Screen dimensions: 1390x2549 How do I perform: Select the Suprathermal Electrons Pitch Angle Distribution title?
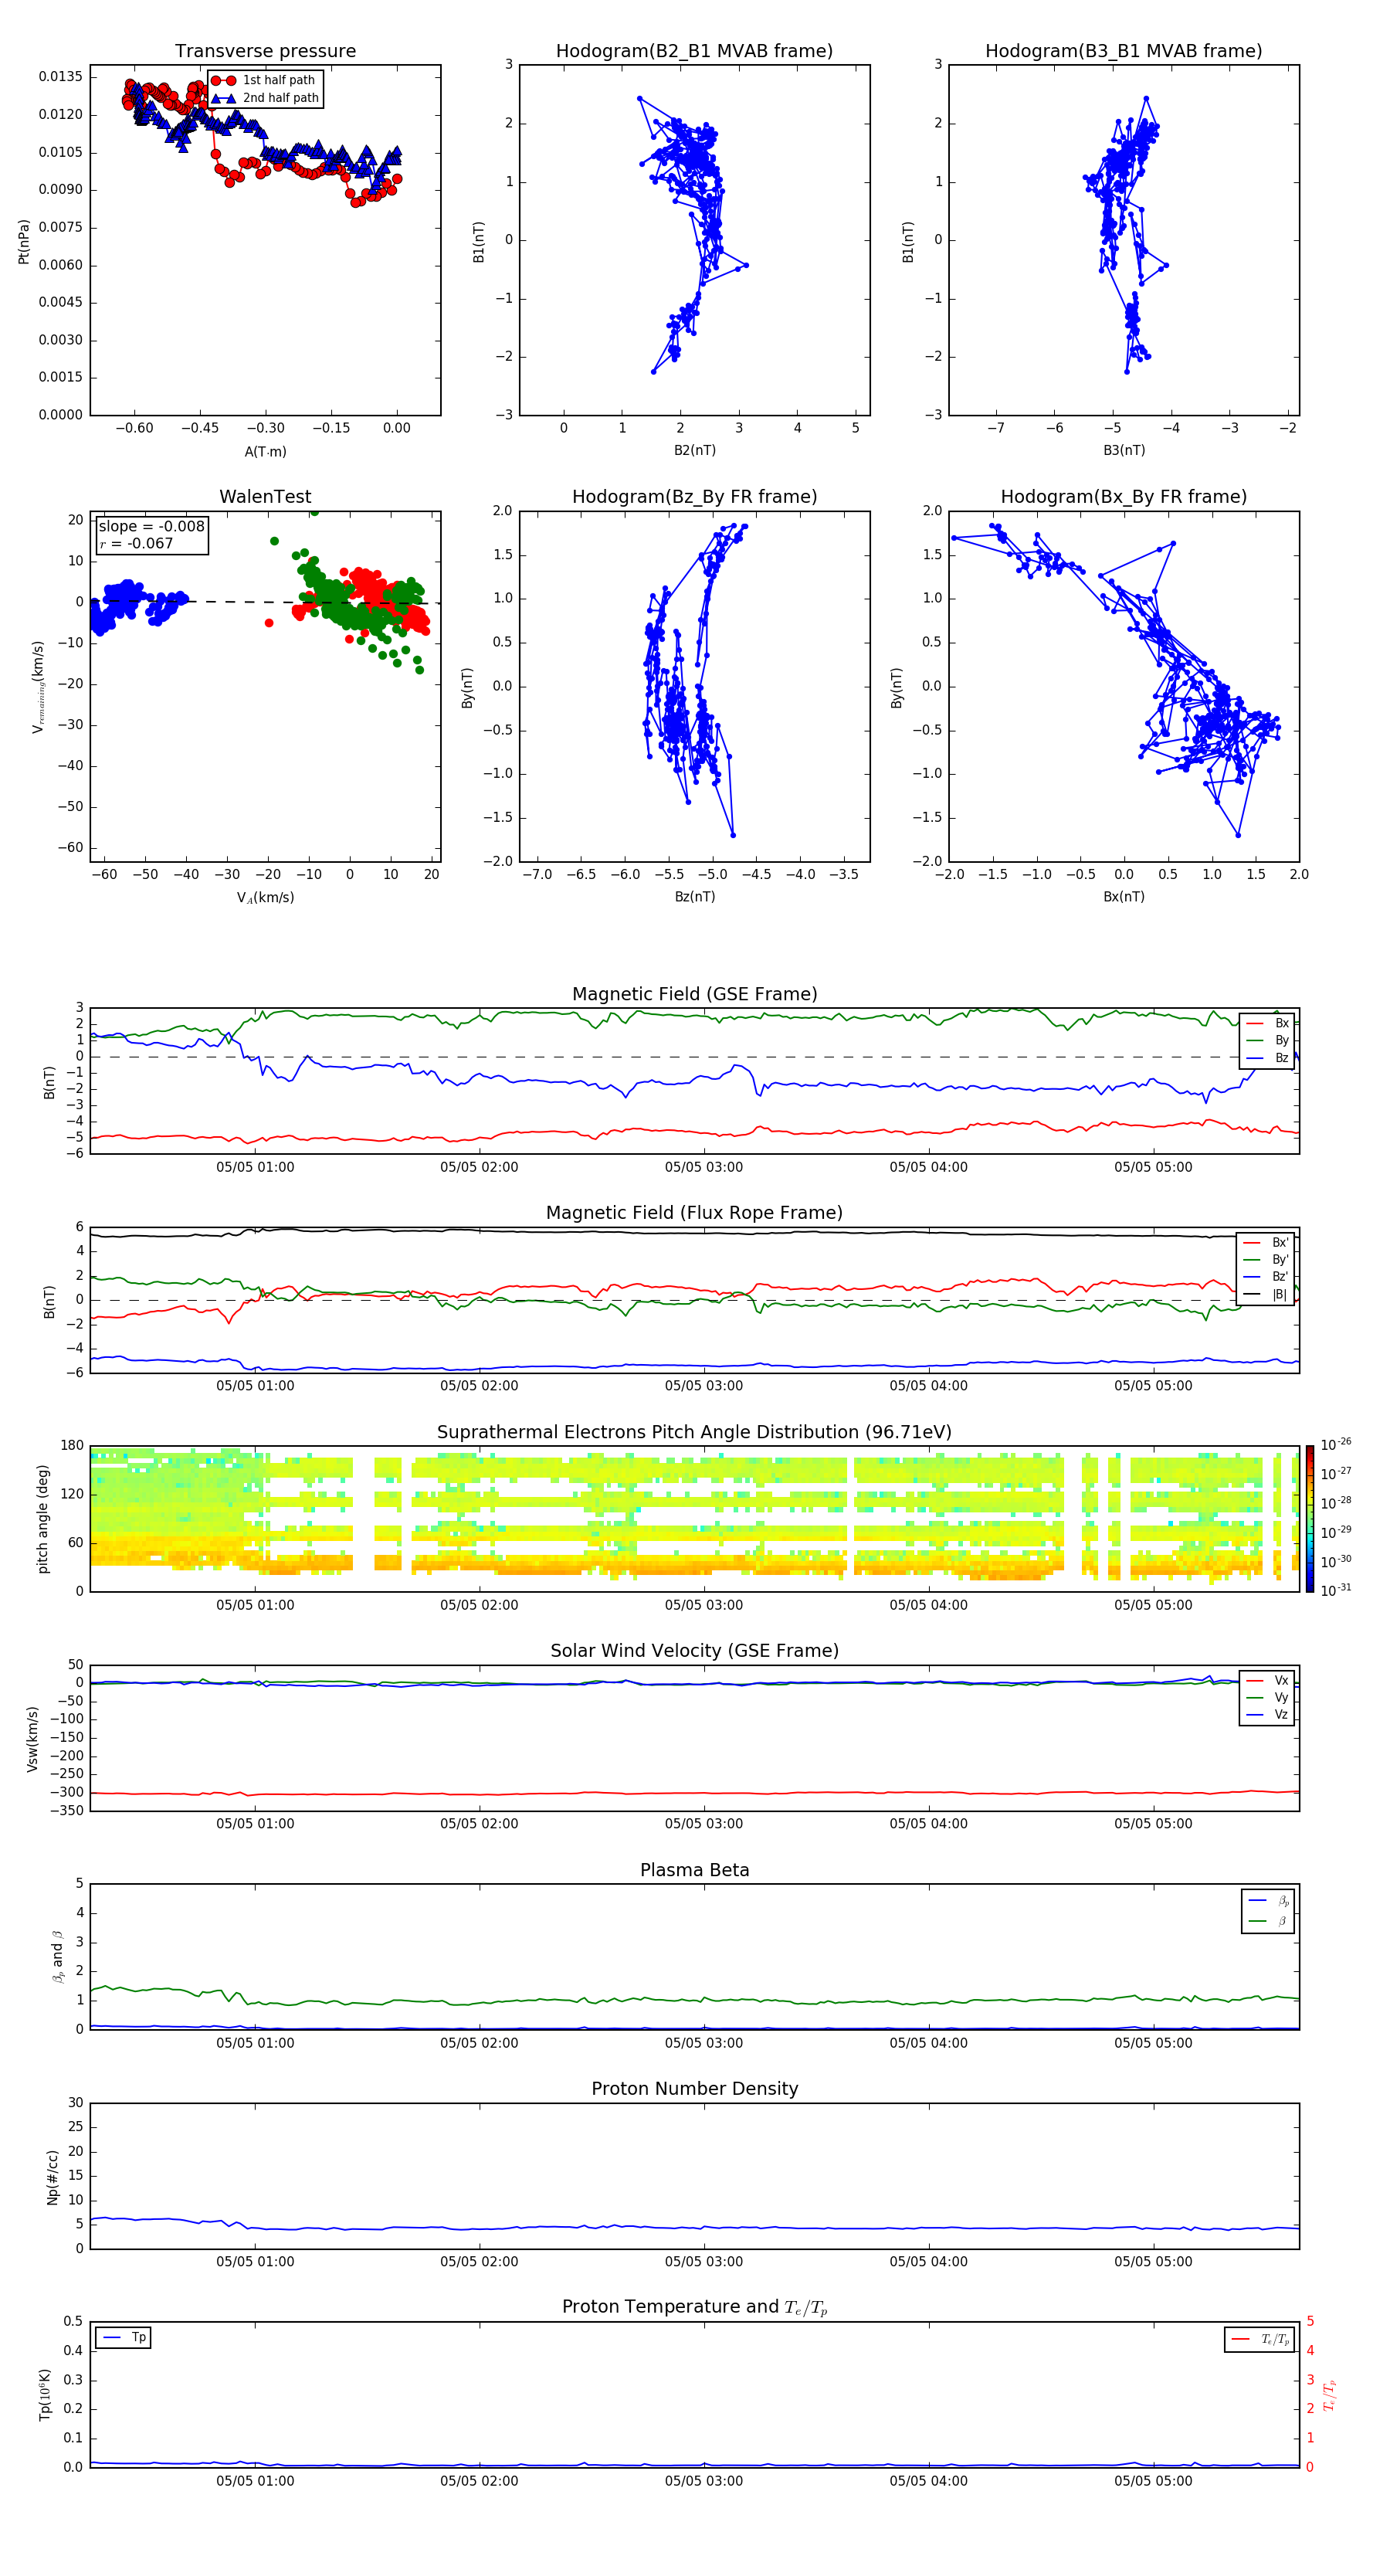tap(694, 1433)
